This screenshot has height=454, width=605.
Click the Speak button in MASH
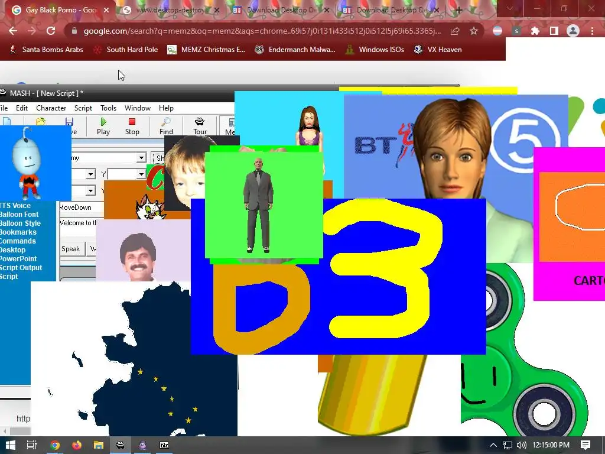tap(71, 249)
